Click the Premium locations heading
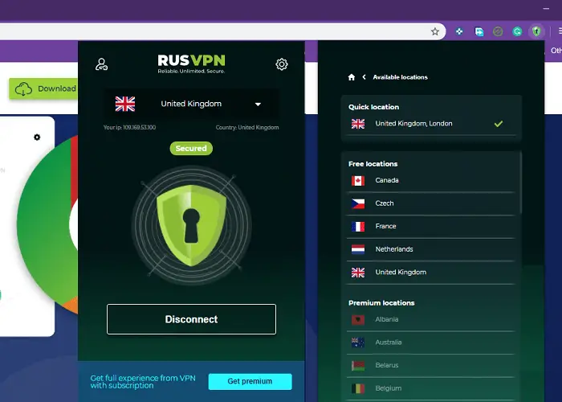 tap(381, 303)
